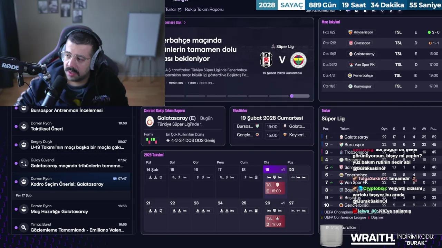Click the Bursaspor crest in the league table
Screen dimensions: 442x248
tap(341, 145)
